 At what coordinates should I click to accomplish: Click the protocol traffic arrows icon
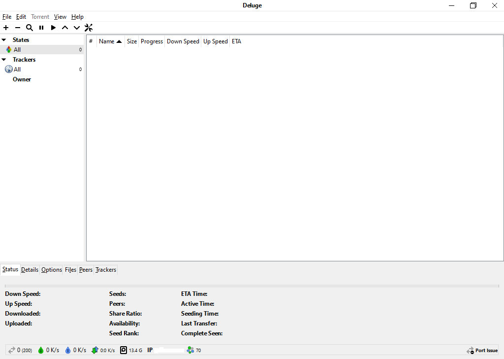pyautogui.click(x=95, y=350)
